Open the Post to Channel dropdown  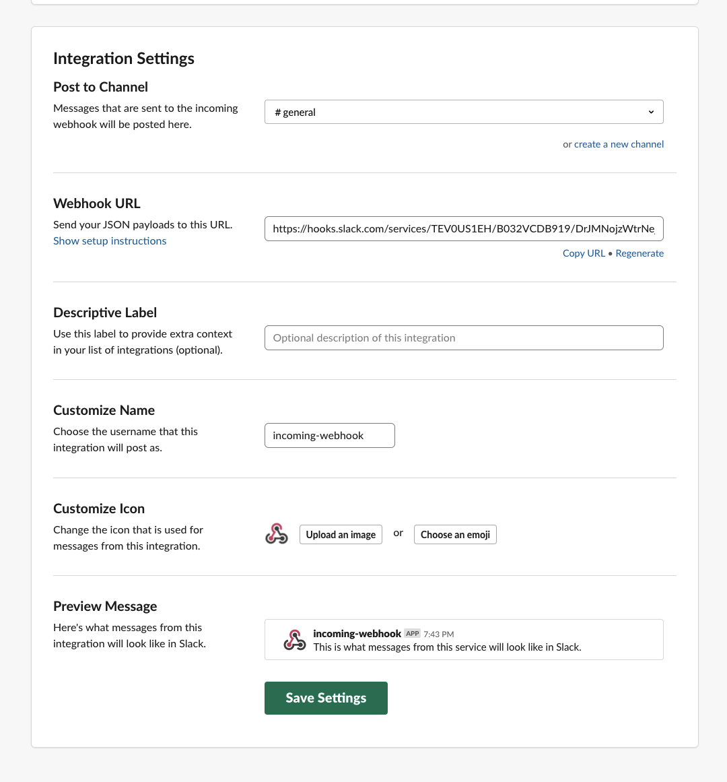463,112
